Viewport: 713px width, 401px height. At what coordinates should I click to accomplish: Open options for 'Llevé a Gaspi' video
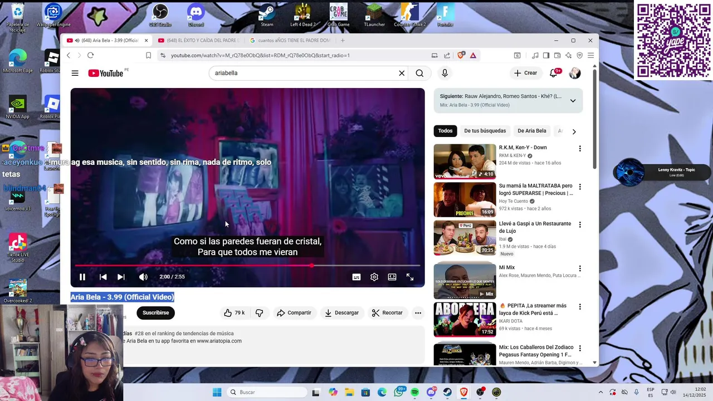pyautogui.click(x=580, y=224)
